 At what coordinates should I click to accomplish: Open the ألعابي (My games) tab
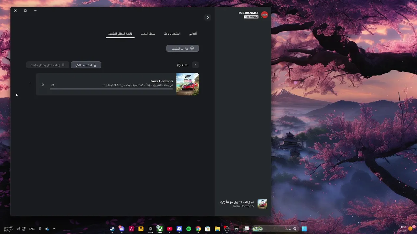[x=193, y=33]
